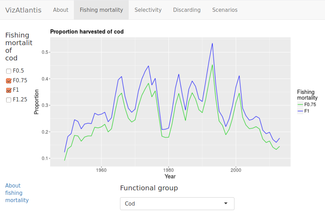The image size is (325, 216).
Task: Switch to the Scenarios tab
Action: click(x=225, y=10)
